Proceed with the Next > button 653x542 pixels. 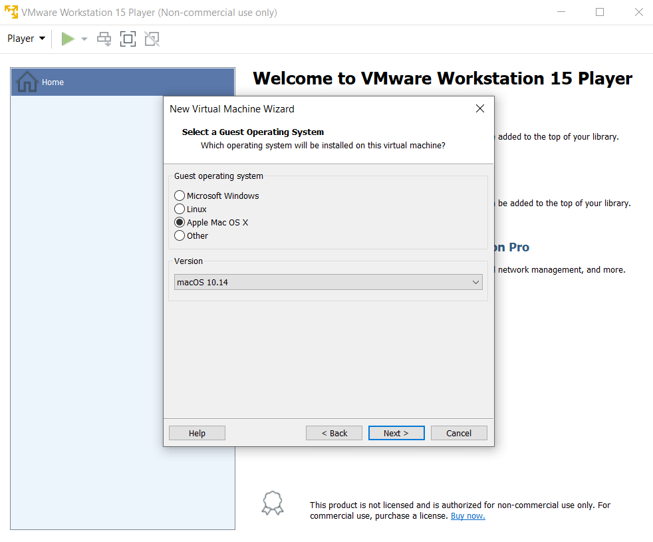tap(396, 433)
